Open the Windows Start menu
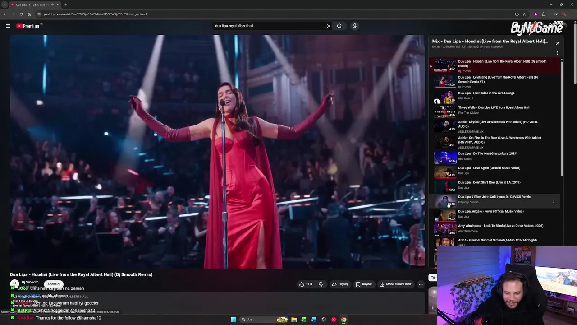 (234, 320)
